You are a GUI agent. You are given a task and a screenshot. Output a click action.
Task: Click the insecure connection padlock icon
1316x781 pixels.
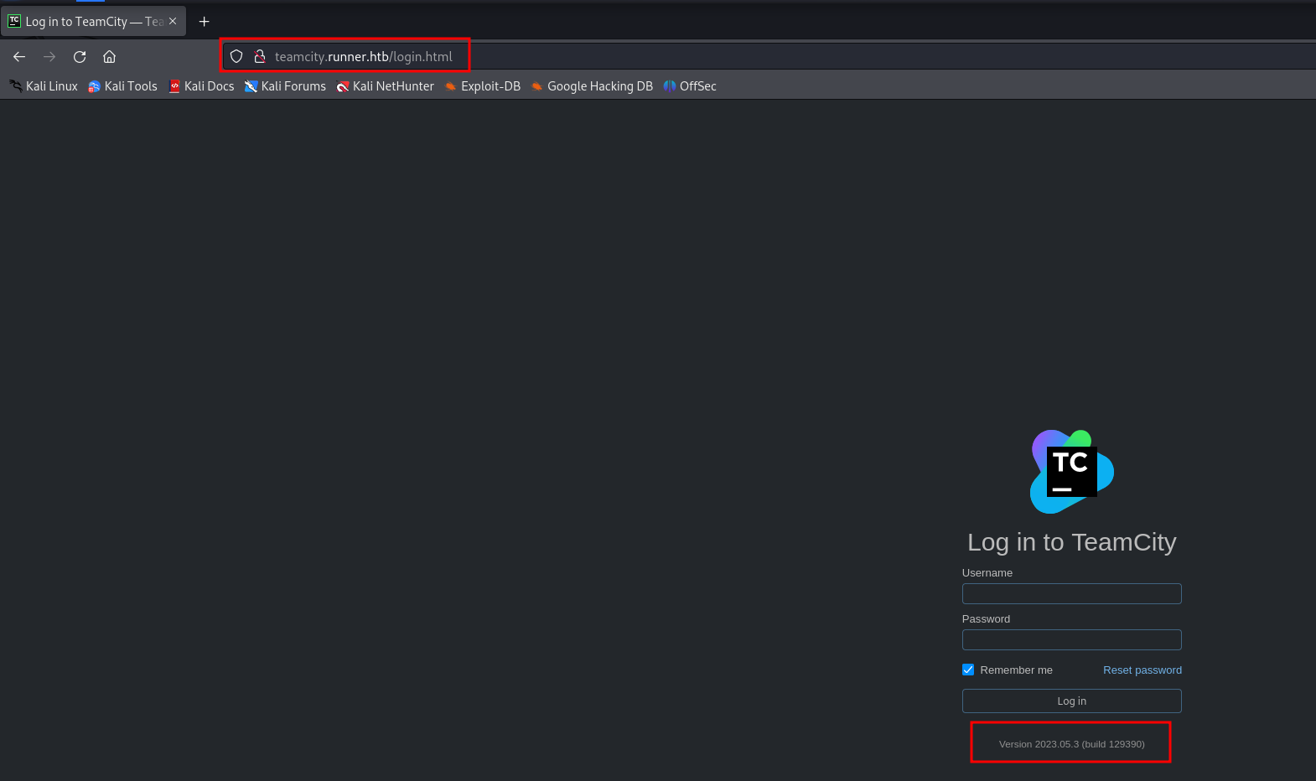pos(260,57)
